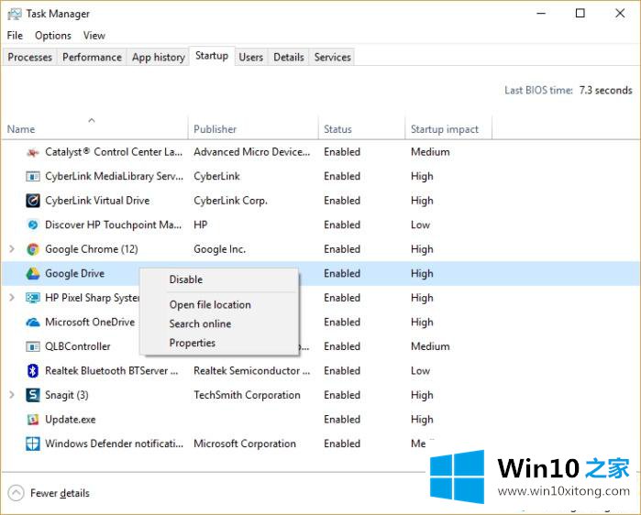Image resolution: width=641 pixels, height=515 pixels.
Task: Click the Catalyst Control Center icon
Action: (33, 152)
